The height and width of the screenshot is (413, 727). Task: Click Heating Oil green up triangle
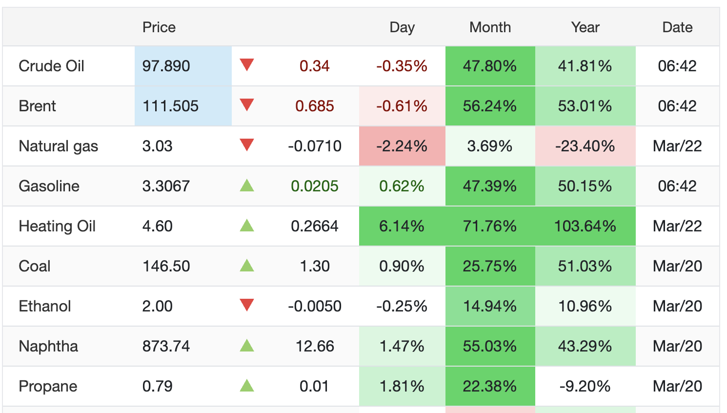pyautogui.click(x=247, y=226)
